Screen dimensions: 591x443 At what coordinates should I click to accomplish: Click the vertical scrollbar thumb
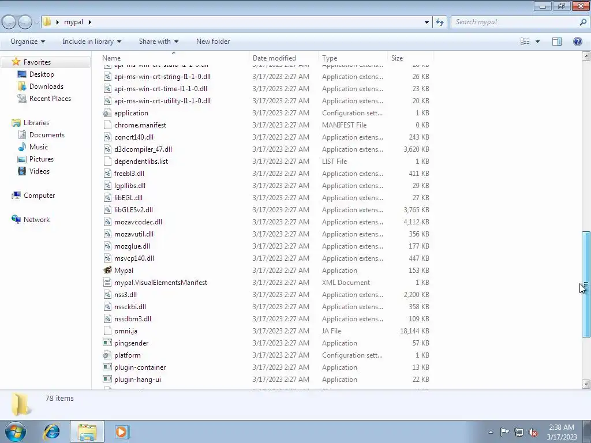click(586, 284)
